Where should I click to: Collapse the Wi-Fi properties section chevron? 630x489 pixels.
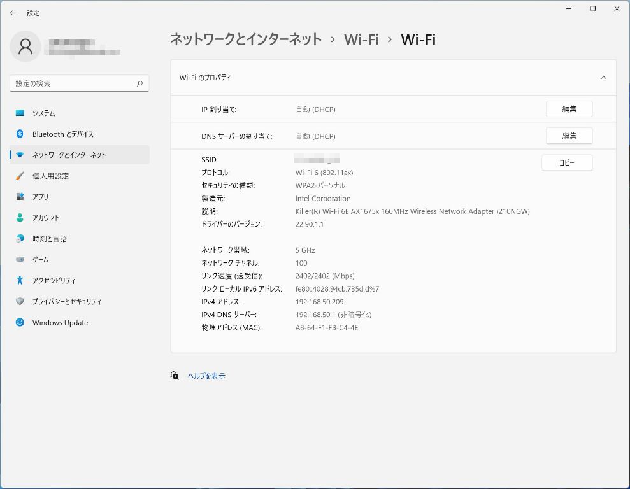click(x=603, y=78)
